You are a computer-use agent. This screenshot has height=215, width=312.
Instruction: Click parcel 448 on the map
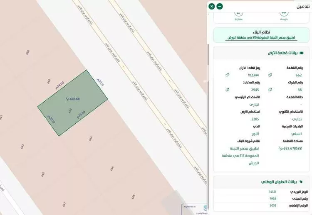coord(133,197)
